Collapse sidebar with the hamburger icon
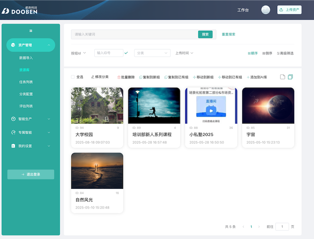This screenshot has width=314, height=239. [31, 30]
